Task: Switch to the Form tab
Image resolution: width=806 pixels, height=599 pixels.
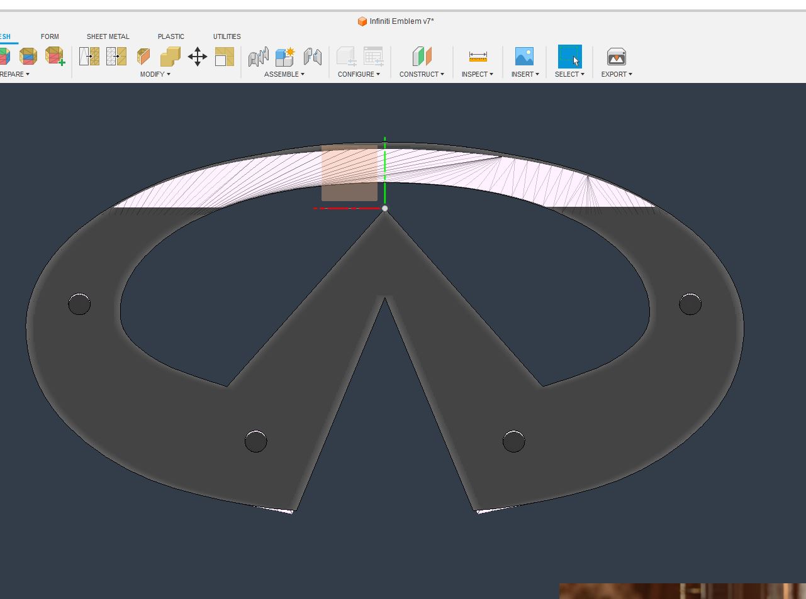Action: [50, 36]
